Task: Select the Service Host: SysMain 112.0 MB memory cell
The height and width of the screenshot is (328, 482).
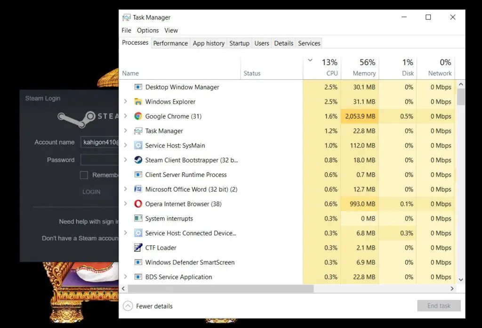Action: point(360,146)
